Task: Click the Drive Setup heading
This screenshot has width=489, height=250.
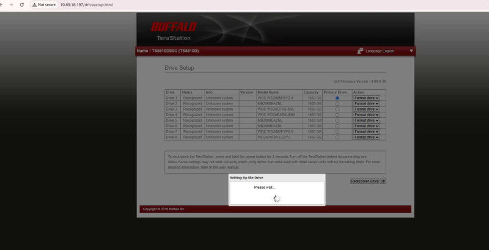Action: pos(179,68)
